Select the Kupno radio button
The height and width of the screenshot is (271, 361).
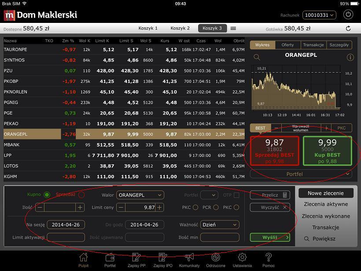tap(47, 195)
